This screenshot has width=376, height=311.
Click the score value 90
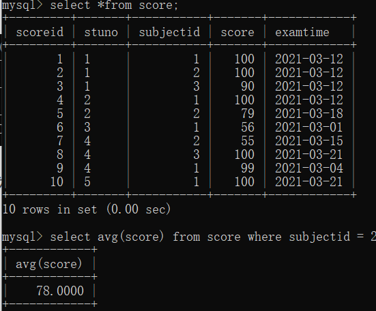click(x=248, y=86)
